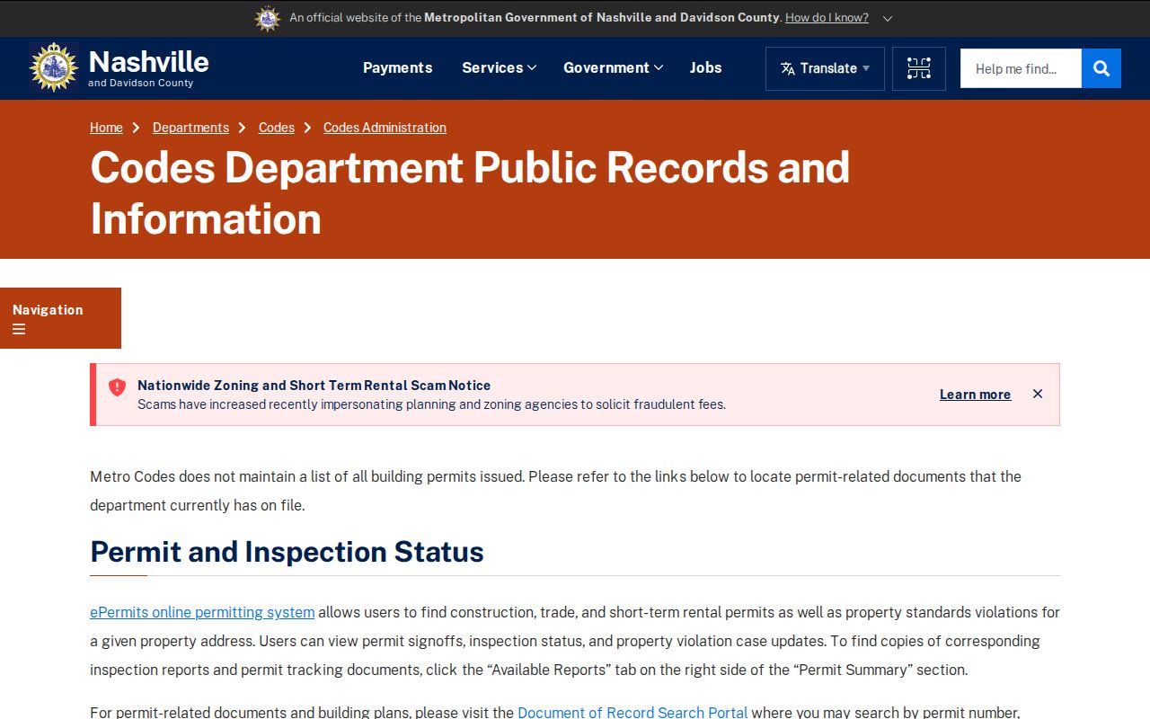Click the official website seal icon
This screenshot has width=1150, height=719.
(268, 18)
